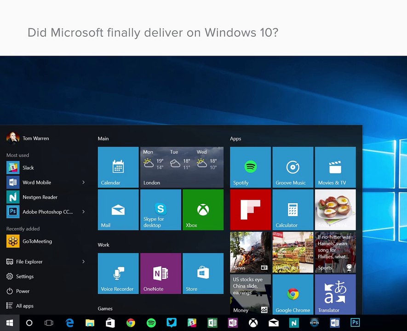The height and width of the screenshot is (331, 407).
Task: Open the Calculator tile
Action: [x=293, y=210]
